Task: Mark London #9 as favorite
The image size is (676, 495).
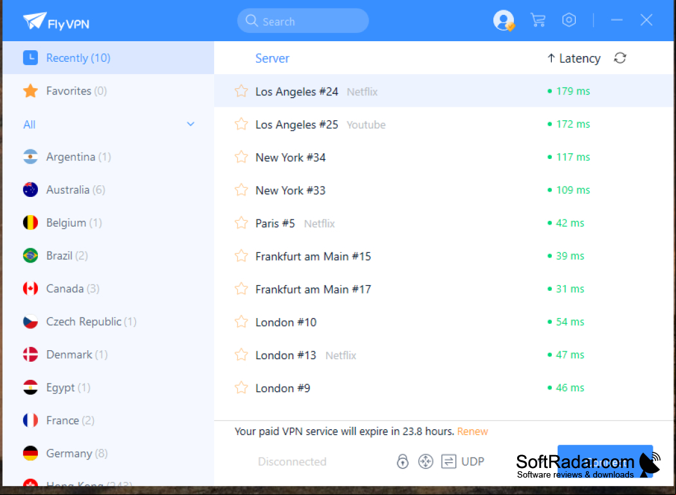Action: click(241, 388)
